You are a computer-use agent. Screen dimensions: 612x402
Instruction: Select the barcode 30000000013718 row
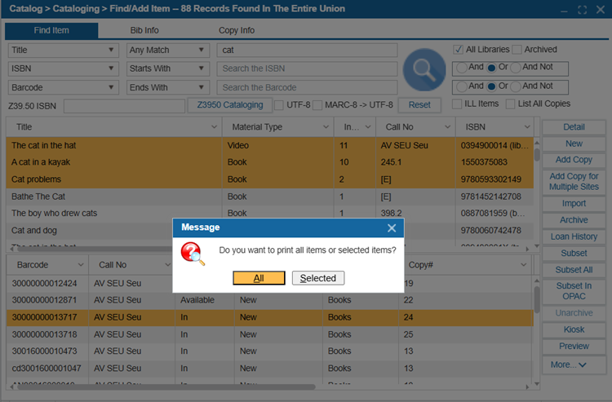coord(270,334)
